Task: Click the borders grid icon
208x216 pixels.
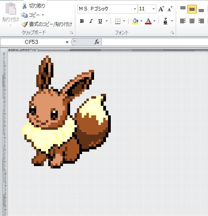Action: (x=118, y=21)
